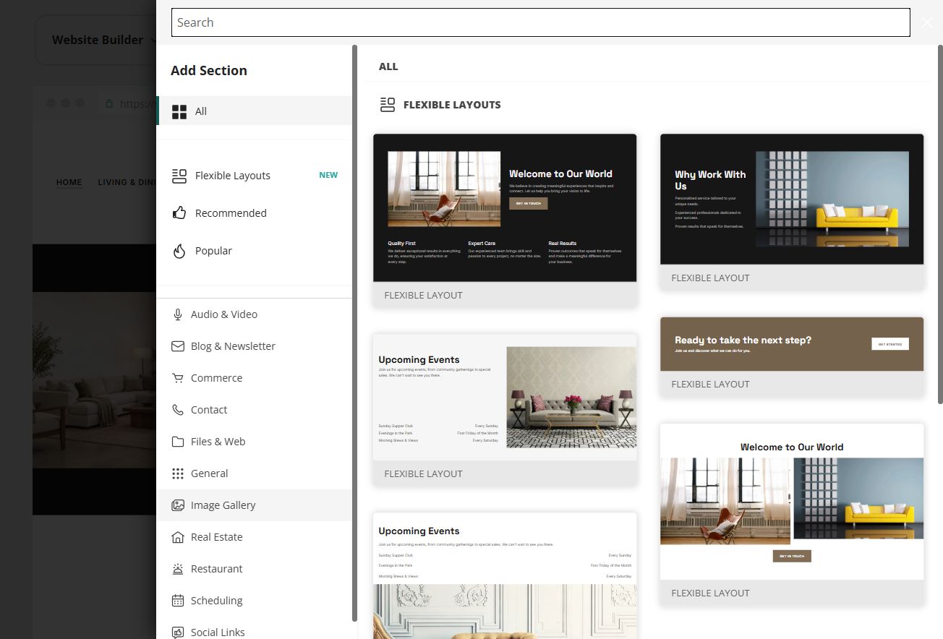This screenshot has height=639, width=943.
Task: Pick Ready to take the next step layout
Action: click(x=792, y=357)
